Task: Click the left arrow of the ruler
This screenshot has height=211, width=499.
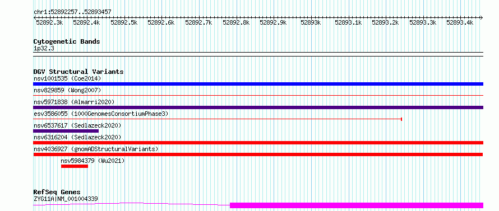Action: coord(35,17)
